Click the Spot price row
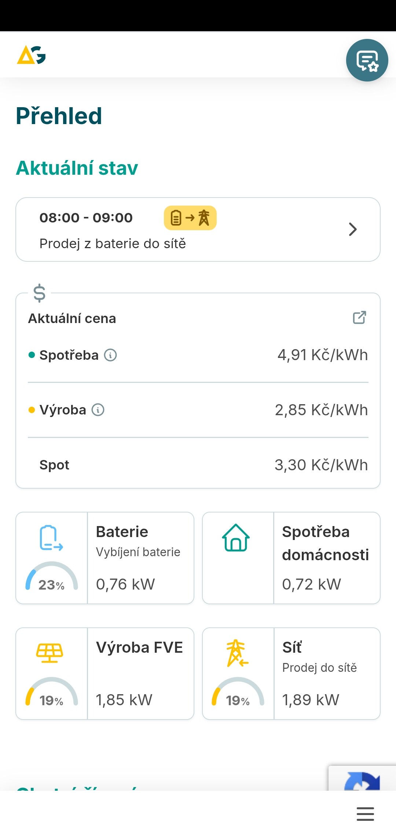The height and width of the screenshot is (837, 396). click(198, 465)
